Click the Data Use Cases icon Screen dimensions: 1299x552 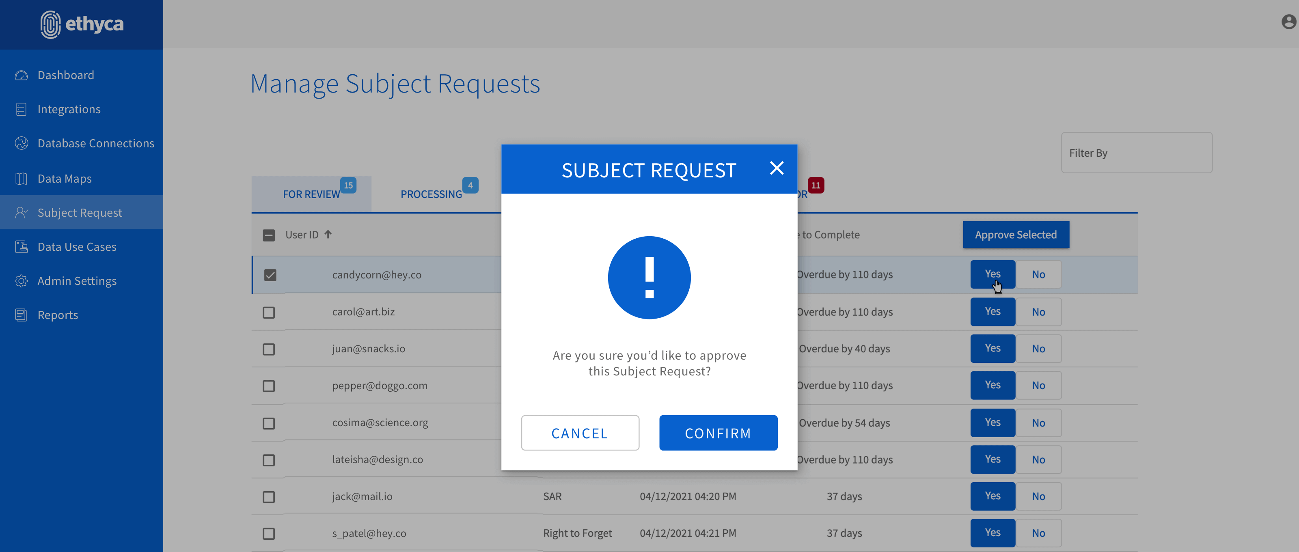pos(21,246)
